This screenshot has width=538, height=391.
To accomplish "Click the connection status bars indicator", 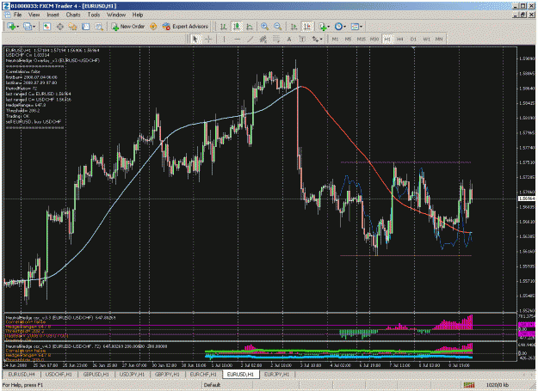I will pyautogui.click(x=468, y=385).
